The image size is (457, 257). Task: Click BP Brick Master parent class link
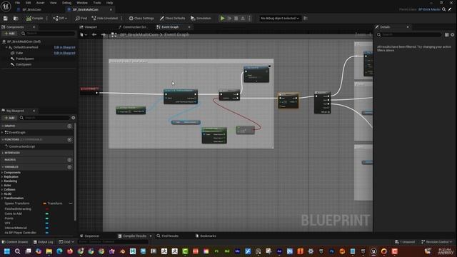(430, 9)
